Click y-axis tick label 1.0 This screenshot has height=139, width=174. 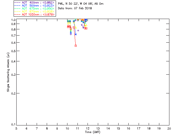tap(13, 20)
